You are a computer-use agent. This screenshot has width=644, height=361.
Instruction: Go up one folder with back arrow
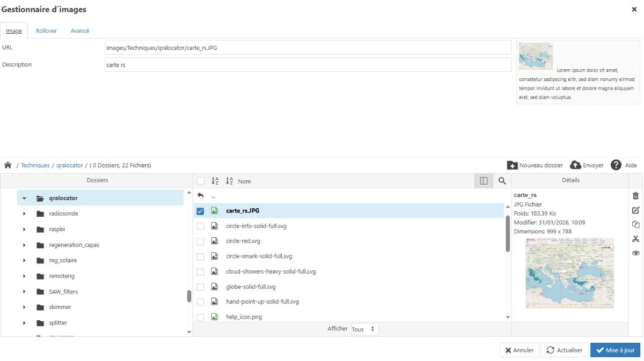[201, 196]
